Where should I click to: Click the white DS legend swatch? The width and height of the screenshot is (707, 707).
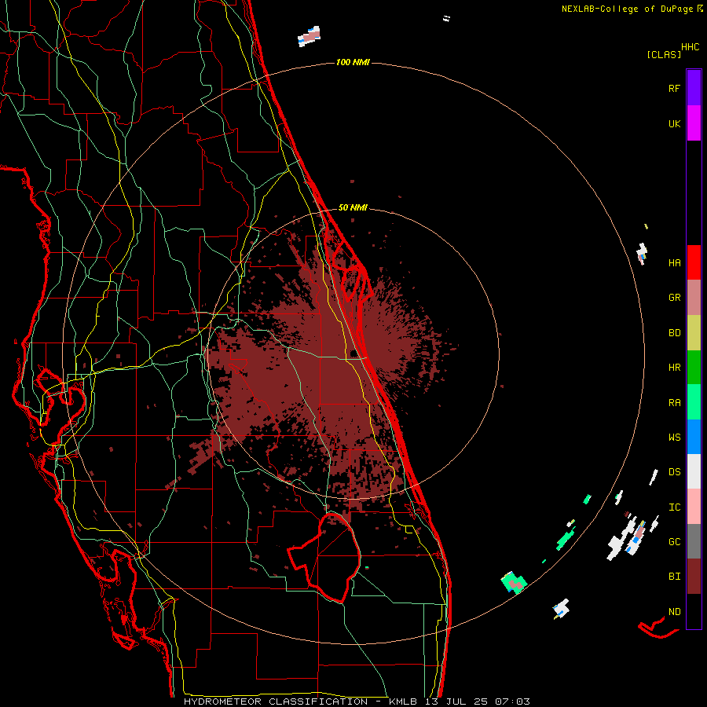click(694, 471)
